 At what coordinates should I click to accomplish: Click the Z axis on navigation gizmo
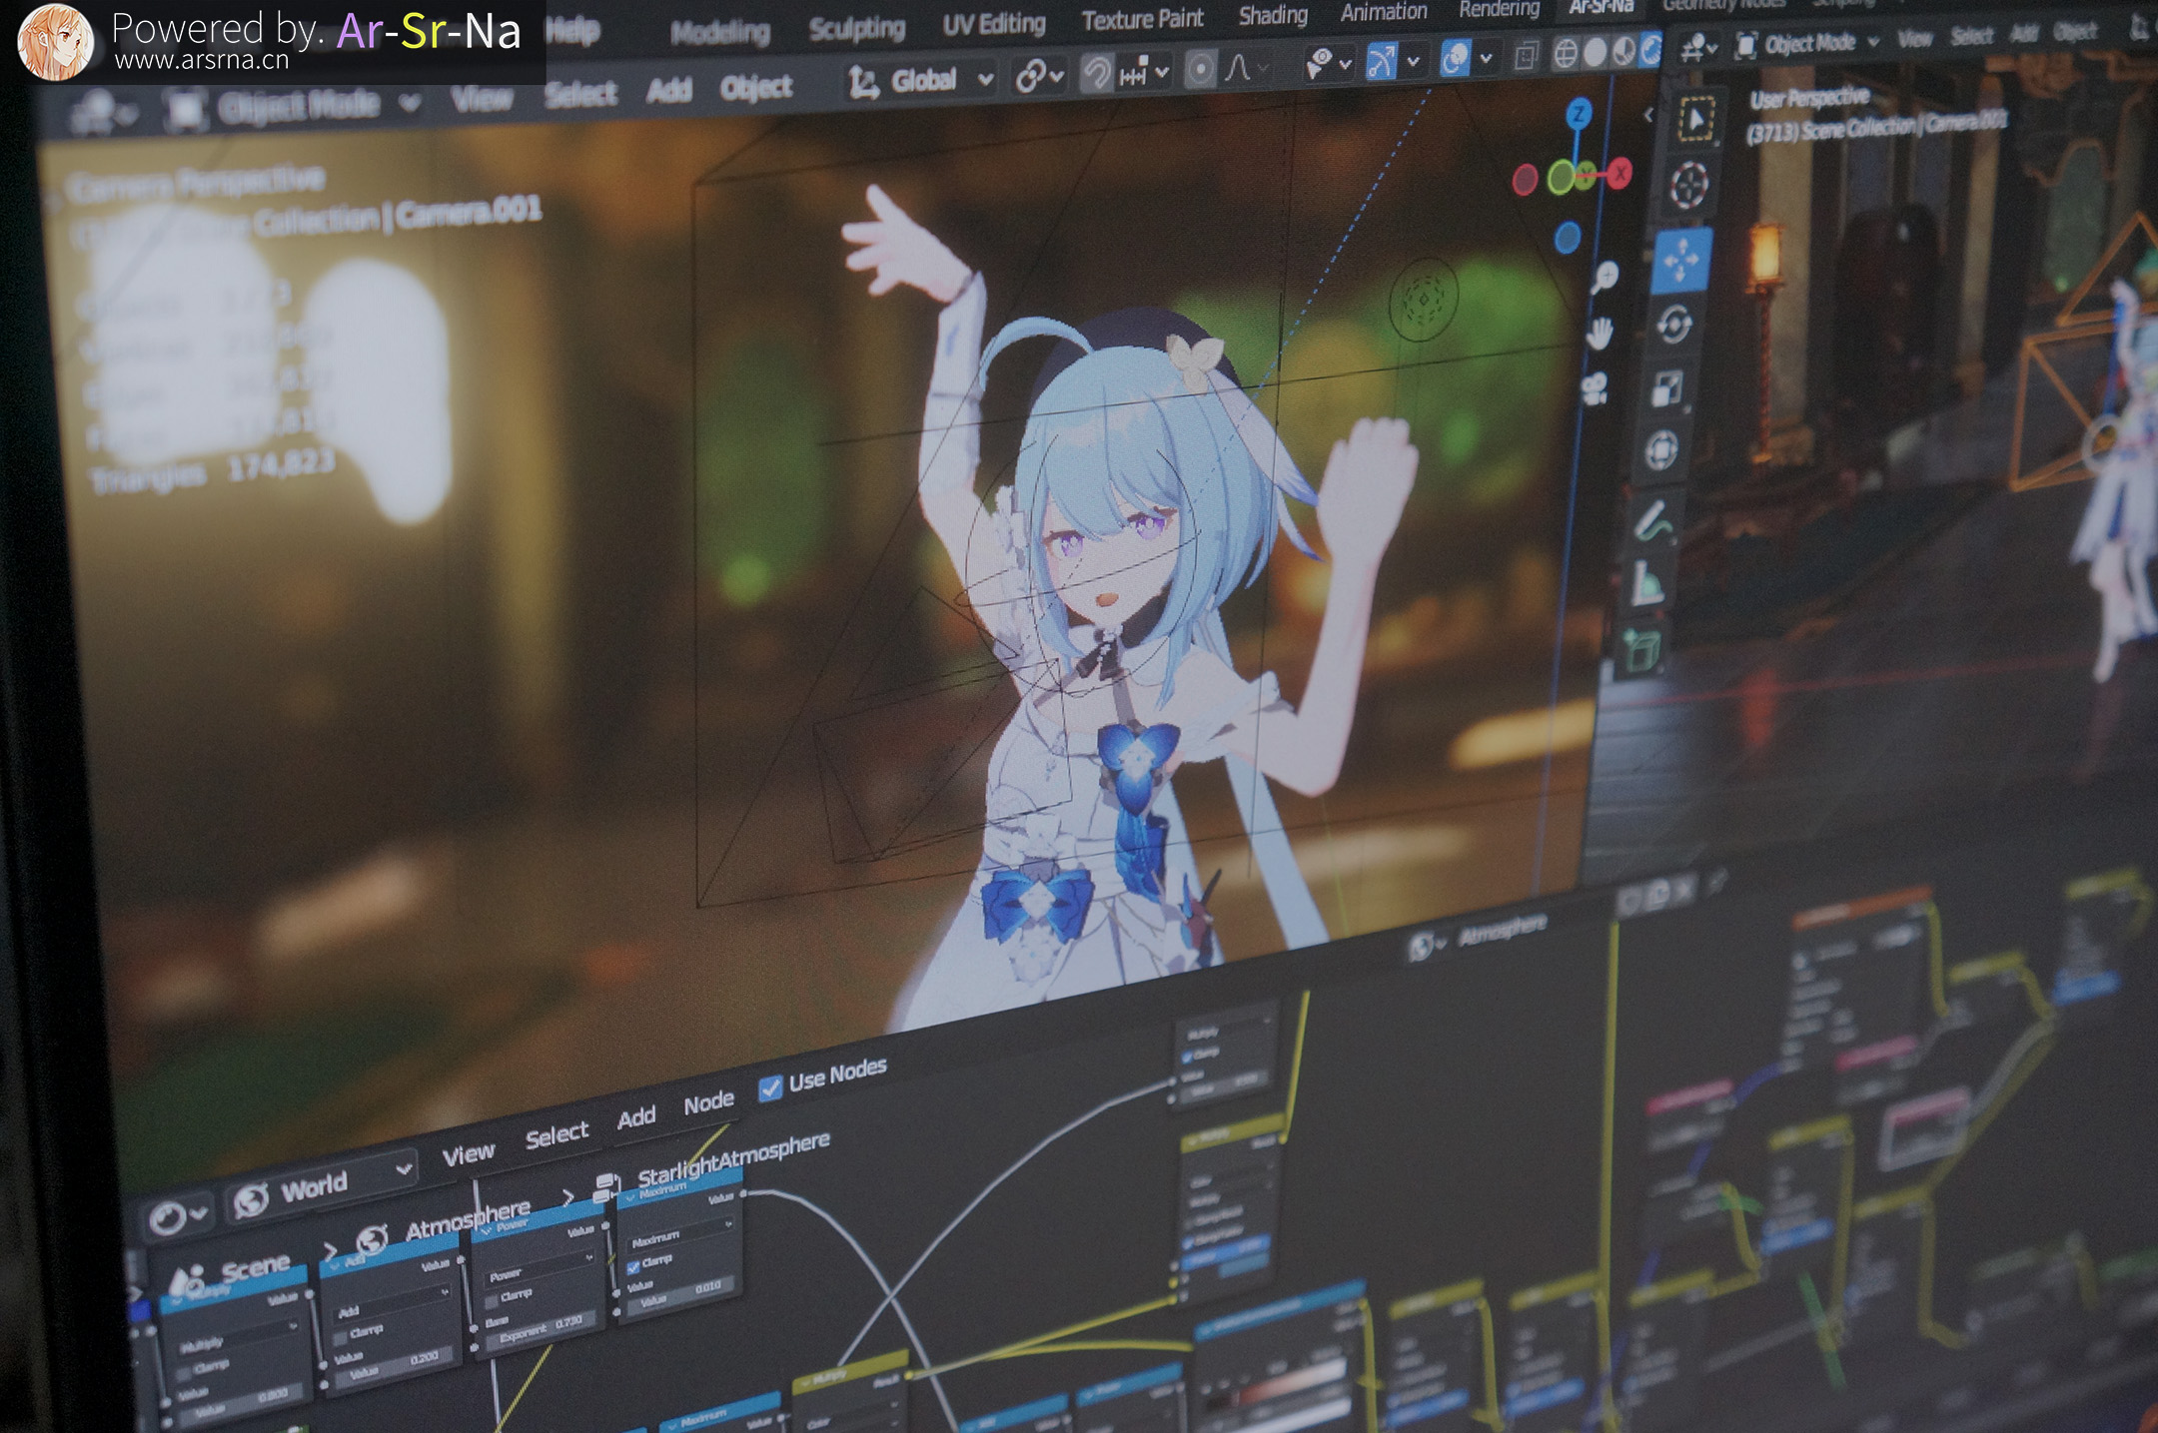click(x=1579, y=114)
